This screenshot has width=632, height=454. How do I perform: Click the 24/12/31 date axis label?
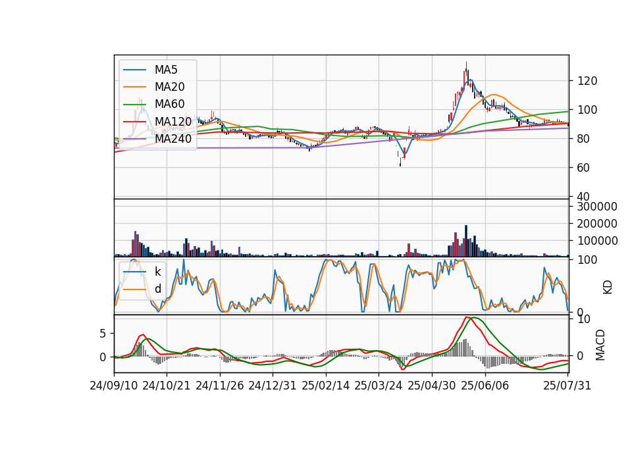pyautogui.click(x=273, y=386)
